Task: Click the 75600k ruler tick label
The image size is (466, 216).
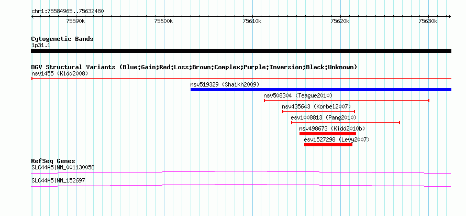Action: pyautogui.click(x=164, y=21)
